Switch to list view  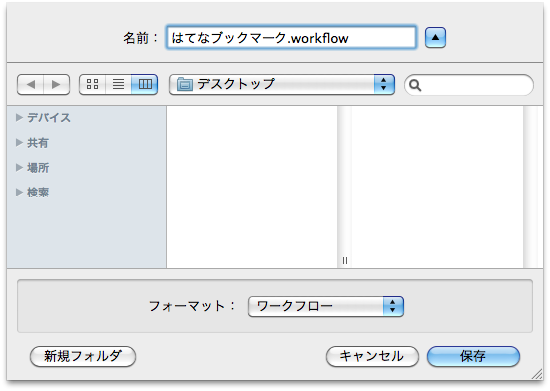pos(118,84)
